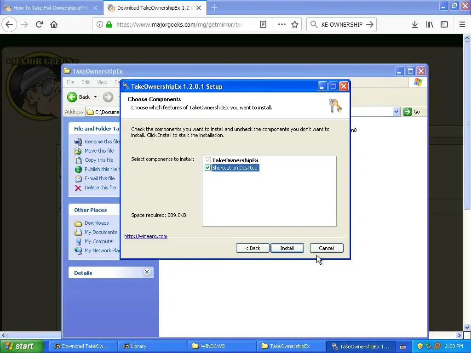Open the Windows Start menu
This screenshot has height=353, width=471.
pyautogui.click(x=22, y=346)
